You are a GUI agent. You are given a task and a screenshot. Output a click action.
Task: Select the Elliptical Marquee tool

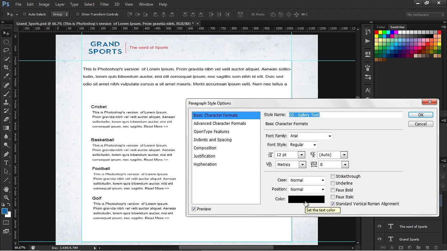coord(6,42)
